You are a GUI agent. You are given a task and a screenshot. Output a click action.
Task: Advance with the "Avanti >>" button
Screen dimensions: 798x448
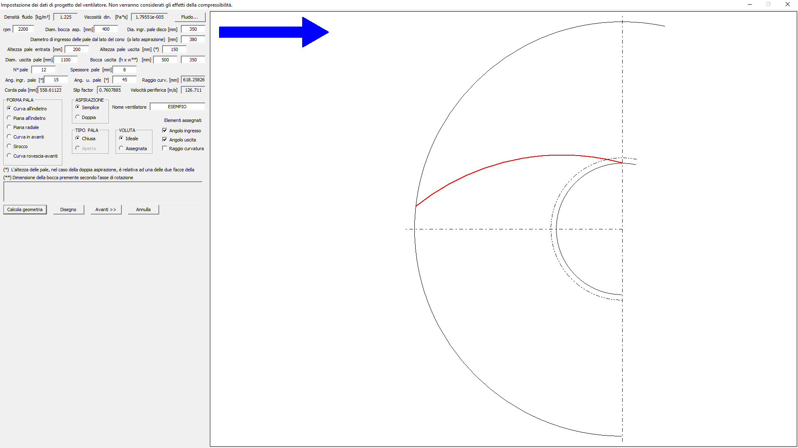[106, 209]
